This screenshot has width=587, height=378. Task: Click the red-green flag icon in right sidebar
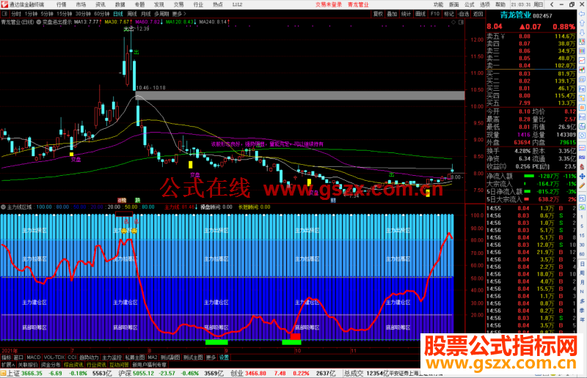pyautogui.click(x=582, y=70)
